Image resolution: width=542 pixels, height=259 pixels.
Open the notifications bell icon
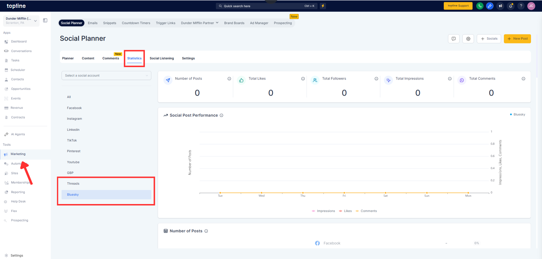tap(511, 6)
